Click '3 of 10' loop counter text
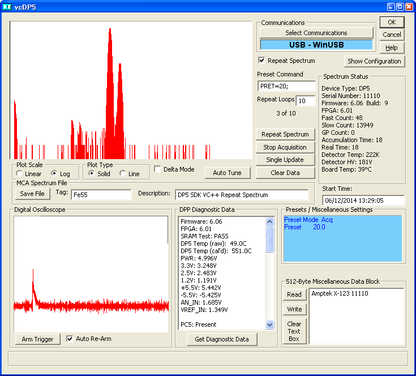This screenshot has height=376, width=416. (286, 113)
